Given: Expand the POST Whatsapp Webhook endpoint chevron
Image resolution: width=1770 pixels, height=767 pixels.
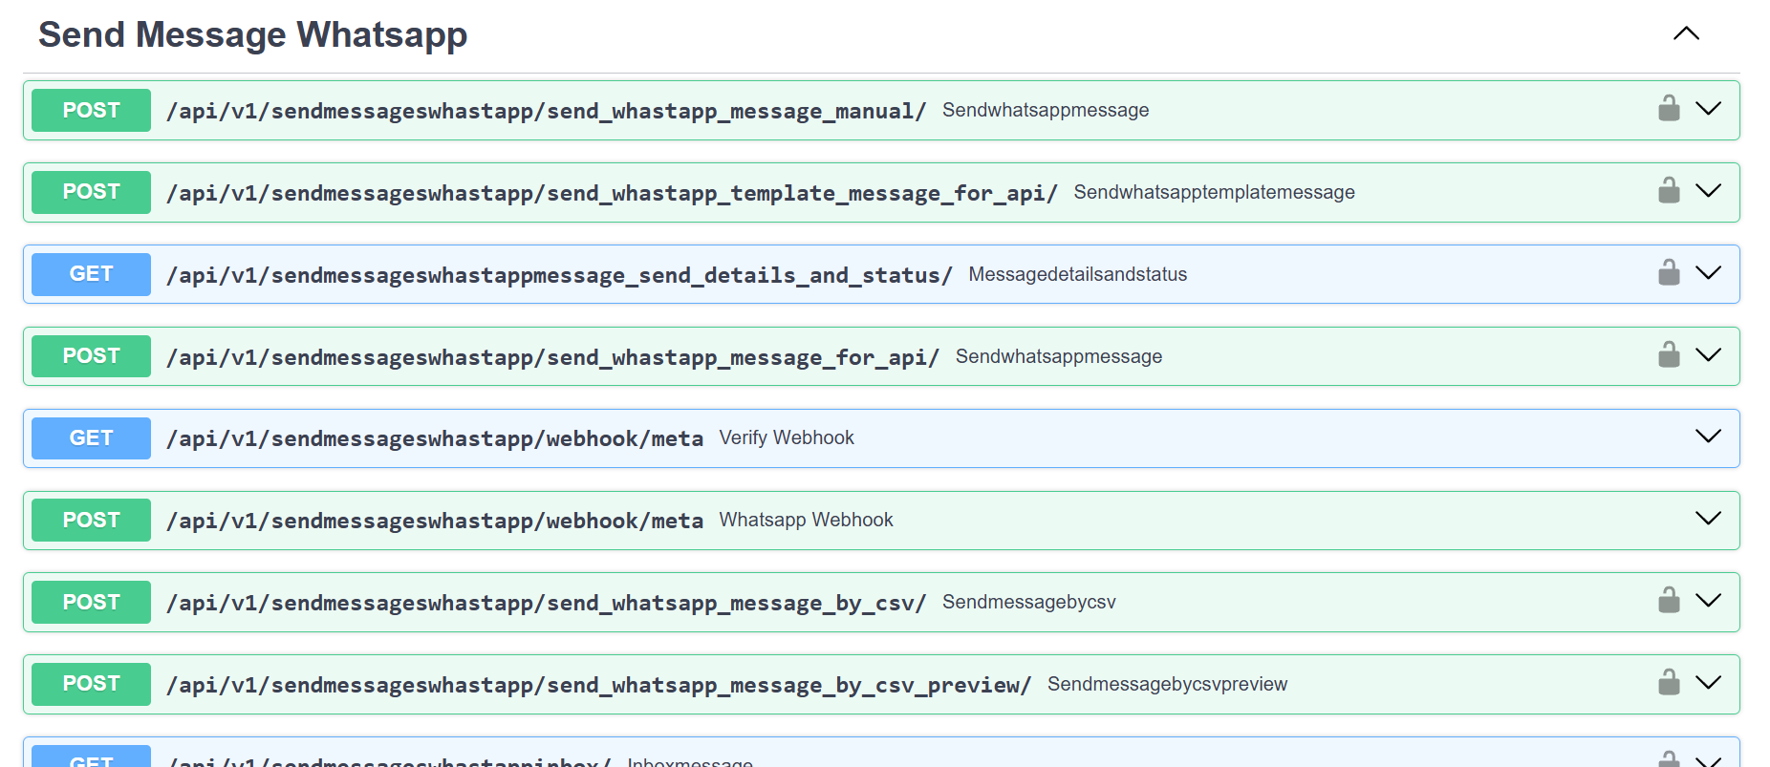Looking at the screenshot, I should [x=1708, y=520].
